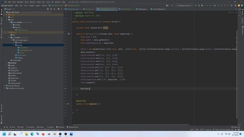Image resolution: width=244 pixels, height=137 pixels.
Task: Click the CRLF line separator in status bar
Action: tap(197, 129)
